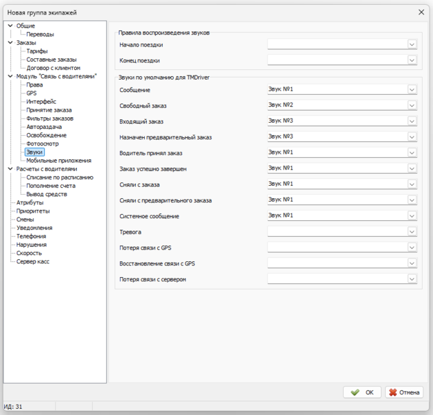
Task: Collapse Модуль "Связь с водителями" node
Action: (x=10, y=76)
